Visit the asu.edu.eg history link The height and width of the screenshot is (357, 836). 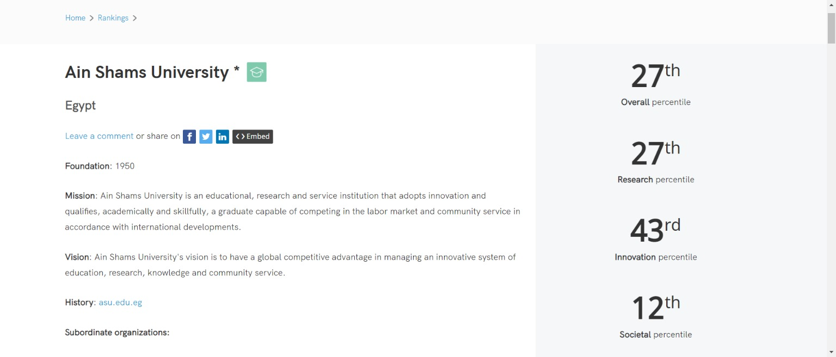pyautogui.click(x=120, y=303)
